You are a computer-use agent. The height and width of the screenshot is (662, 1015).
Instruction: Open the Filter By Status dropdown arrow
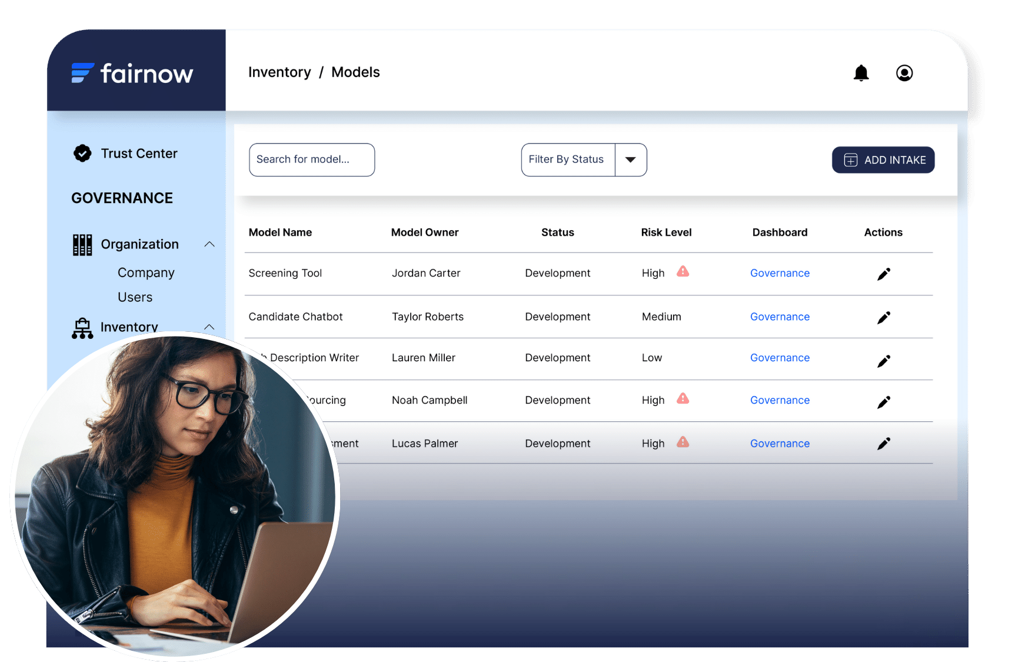click(631, 159)
